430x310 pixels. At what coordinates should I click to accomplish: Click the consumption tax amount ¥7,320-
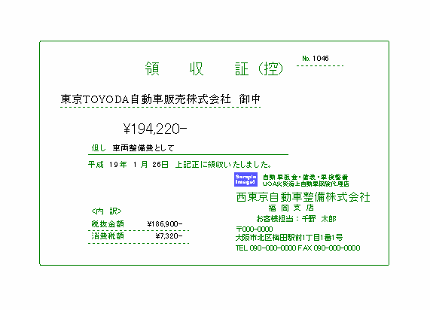pyautogui.click(x=169, y=236)
